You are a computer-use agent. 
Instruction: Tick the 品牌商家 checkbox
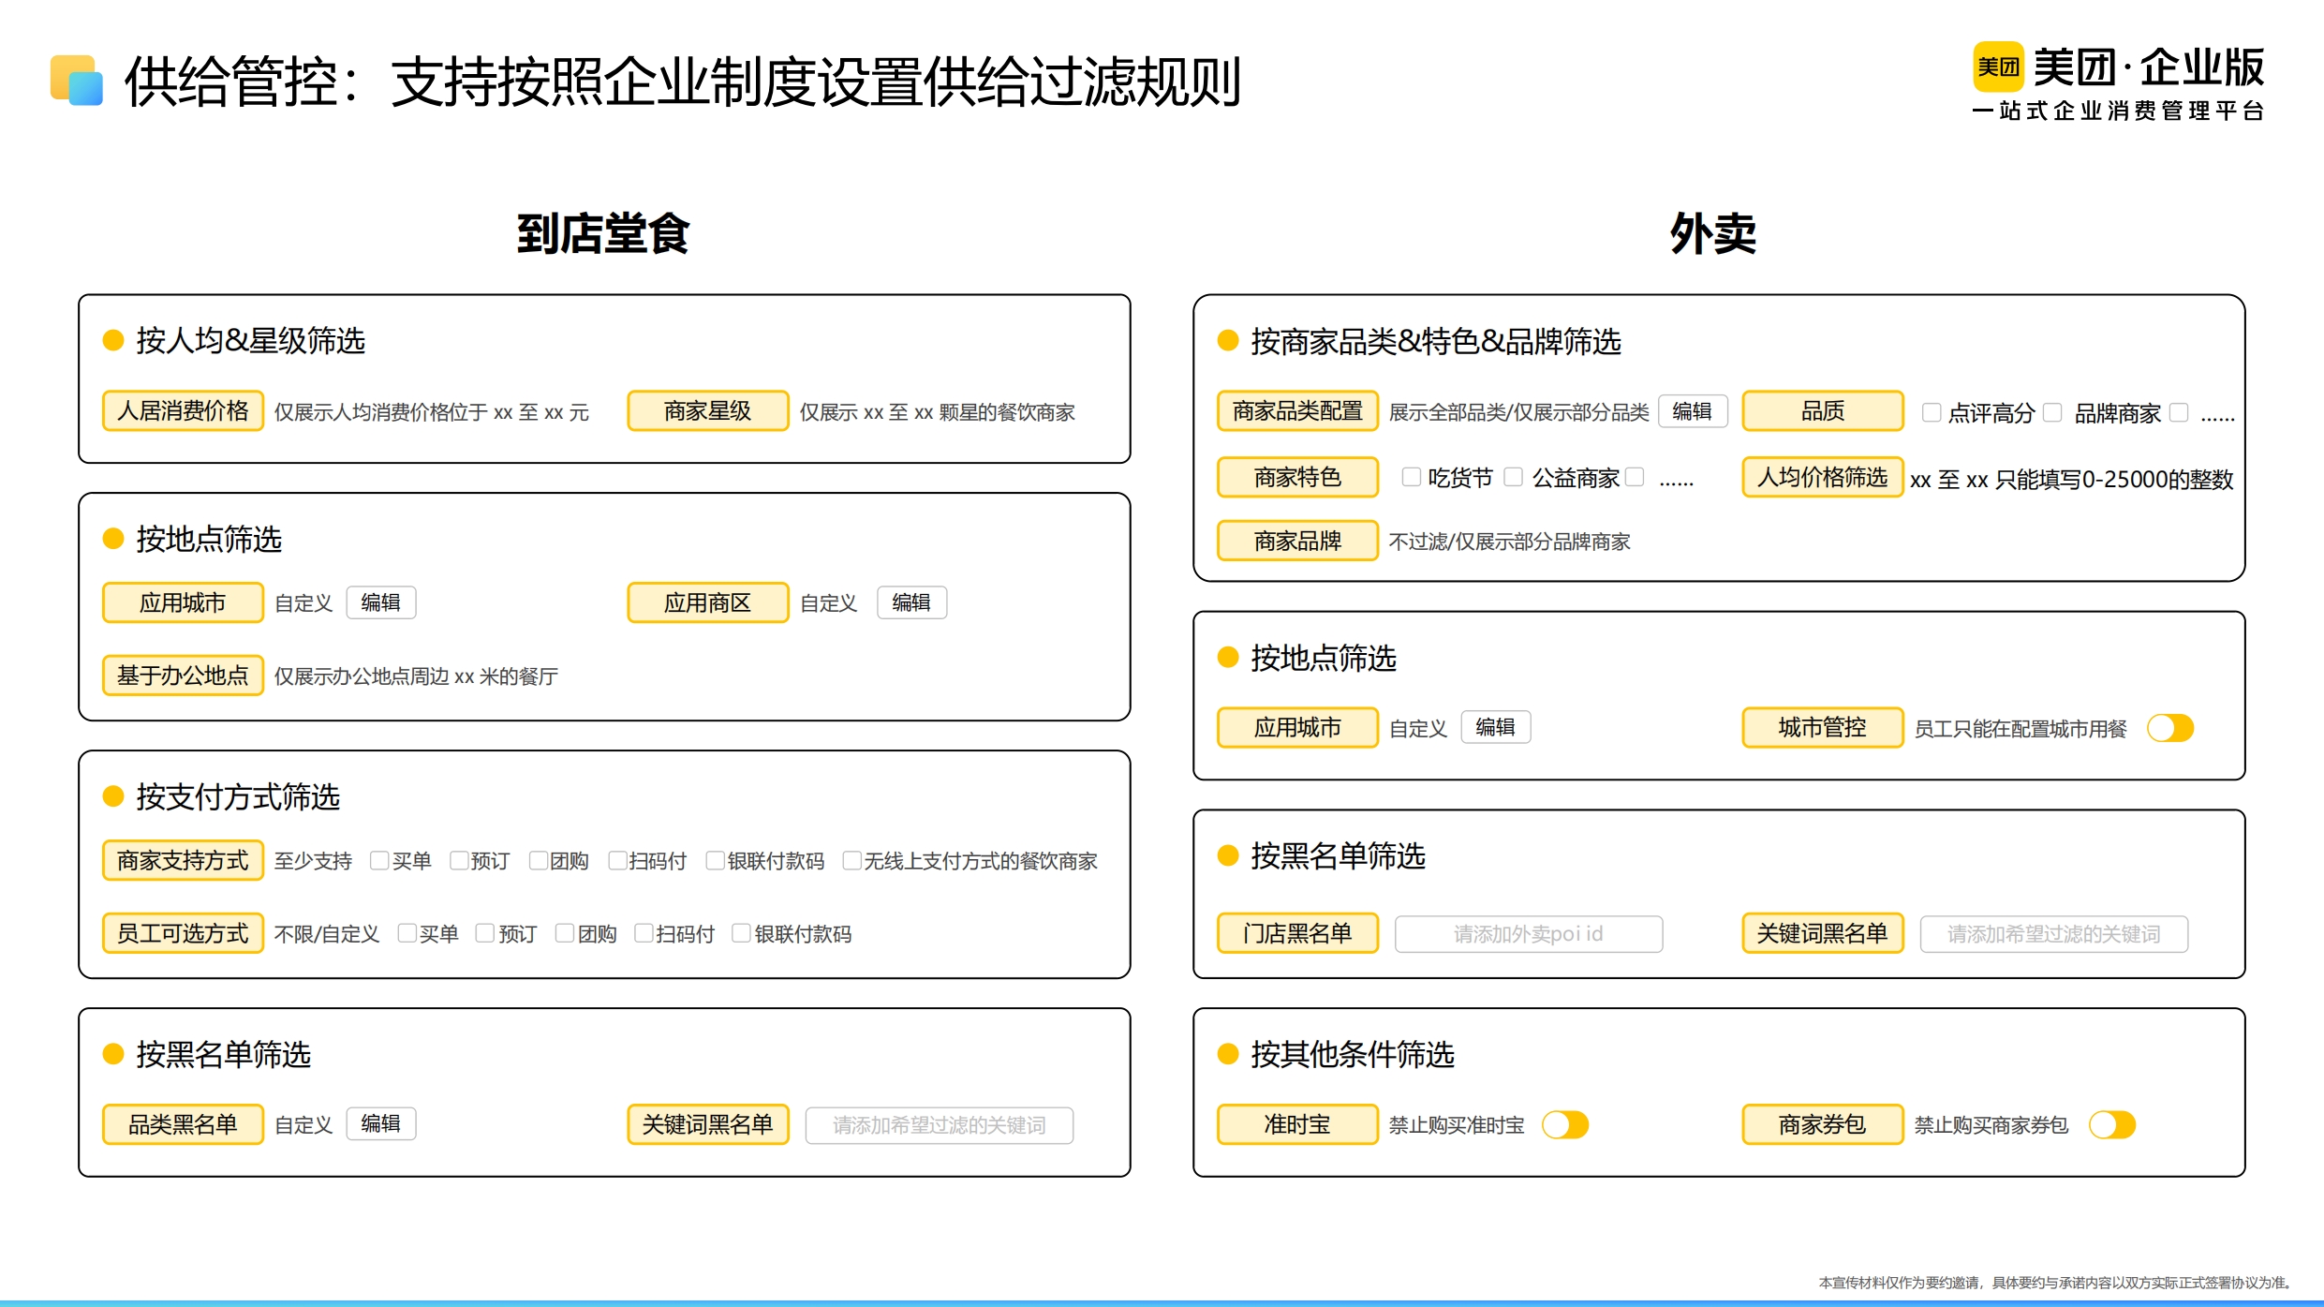pyautogui.click(x=2052, y=412)
